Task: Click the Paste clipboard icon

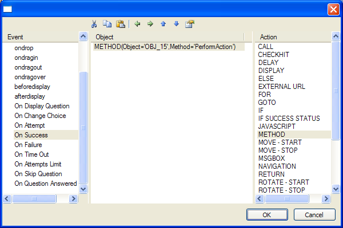Action: (x=120, y=24)
